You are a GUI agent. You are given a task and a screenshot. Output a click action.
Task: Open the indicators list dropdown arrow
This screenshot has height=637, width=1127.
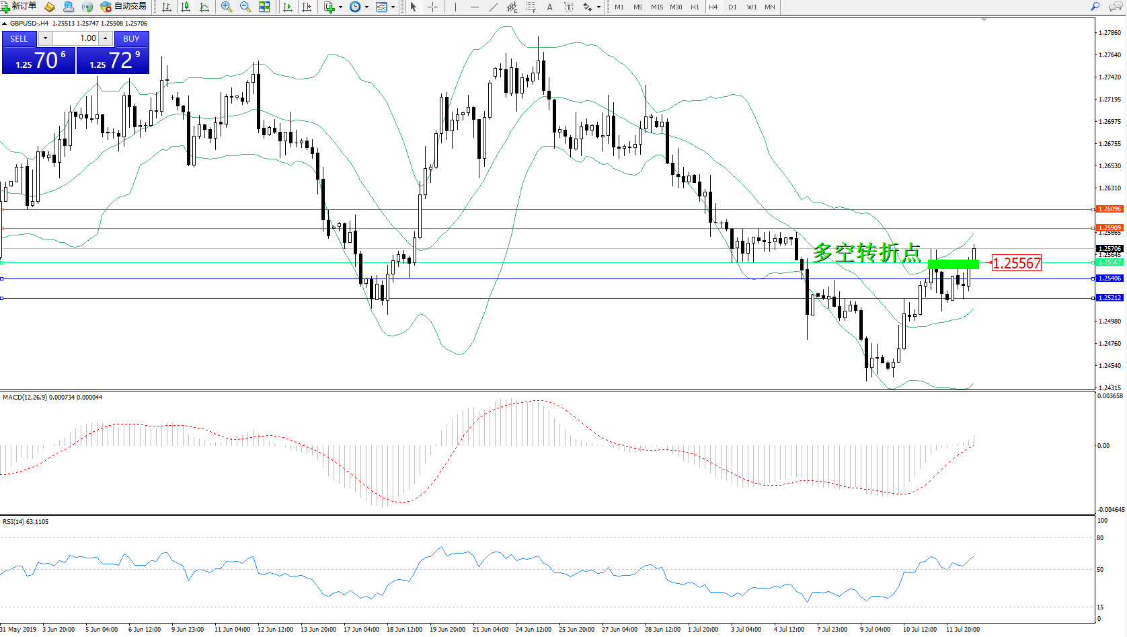[340, 7]
